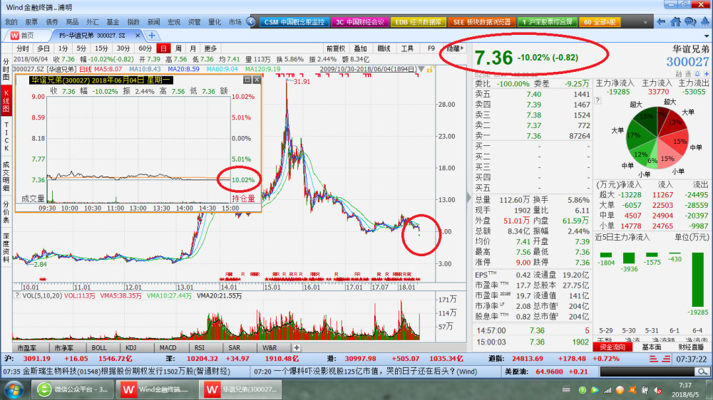Open the tab list dropdown arrow at right
This screenshot has width=713, height=400.
click(706, 36)
